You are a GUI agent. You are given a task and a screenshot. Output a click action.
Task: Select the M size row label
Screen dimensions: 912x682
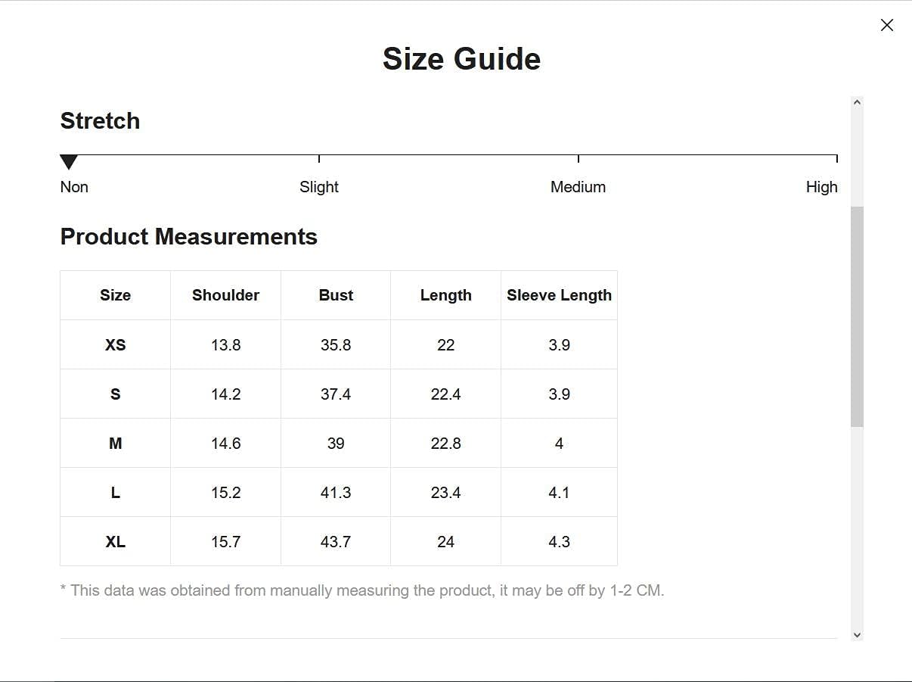click(x=115, y=444)
